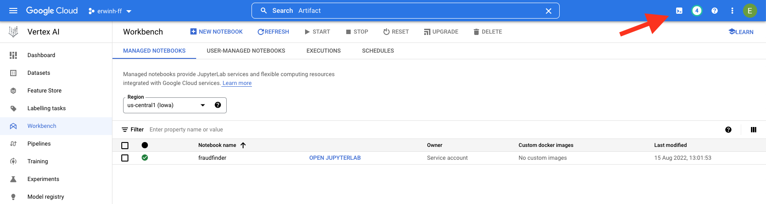Click the New Notebook button
The height and width of the screenshot is (204, 766).
tap(217, 32)
